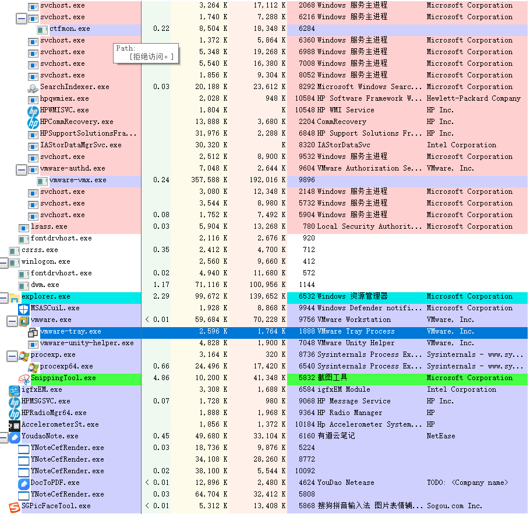This screenshot has height=514, width=530.
Task: Collapse the procexp.exe tree node
Action: coord(12,356)
